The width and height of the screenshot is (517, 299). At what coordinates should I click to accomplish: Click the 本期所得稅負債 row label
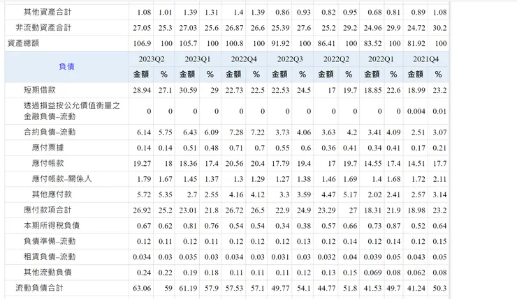click(x=52, y=226)
